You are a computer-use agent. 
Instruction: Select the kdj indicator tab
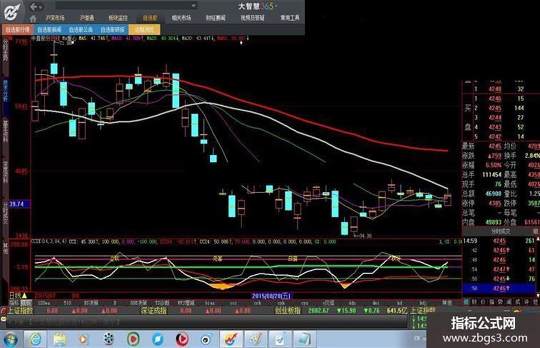(423, 303)
